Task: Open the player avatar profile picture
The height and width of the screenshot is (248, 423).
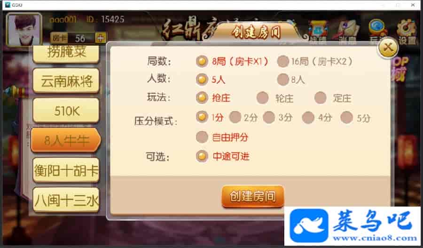Action: [x=24, y=29]
